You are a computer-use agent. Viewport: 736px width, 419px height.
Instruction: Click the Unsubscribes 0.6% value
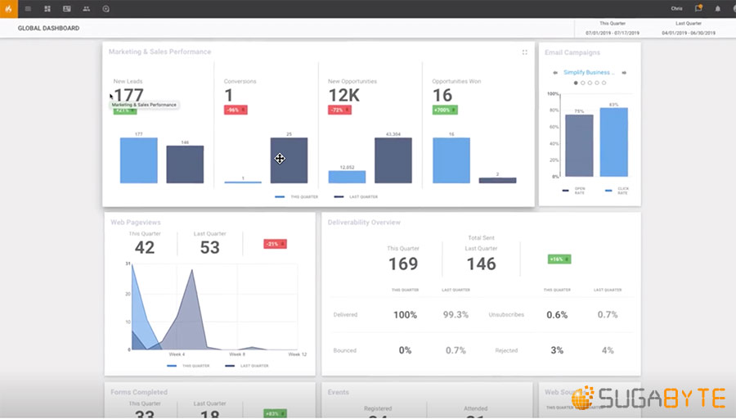point(557,315)
